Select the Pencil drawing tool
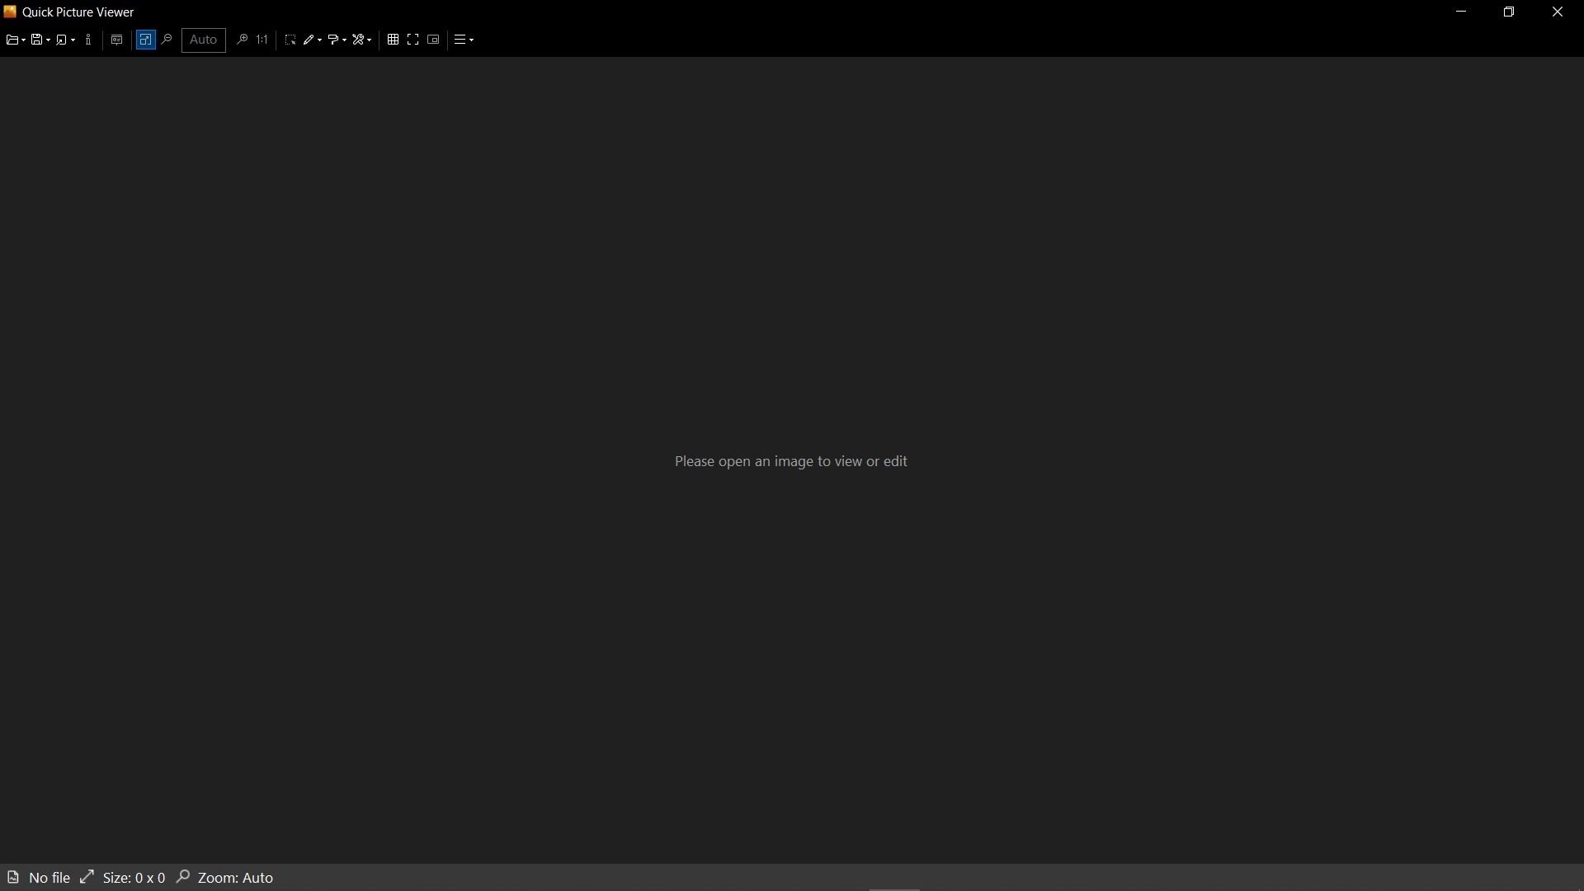The height and width of the screenshot is (891, 1584). point(309,40)
